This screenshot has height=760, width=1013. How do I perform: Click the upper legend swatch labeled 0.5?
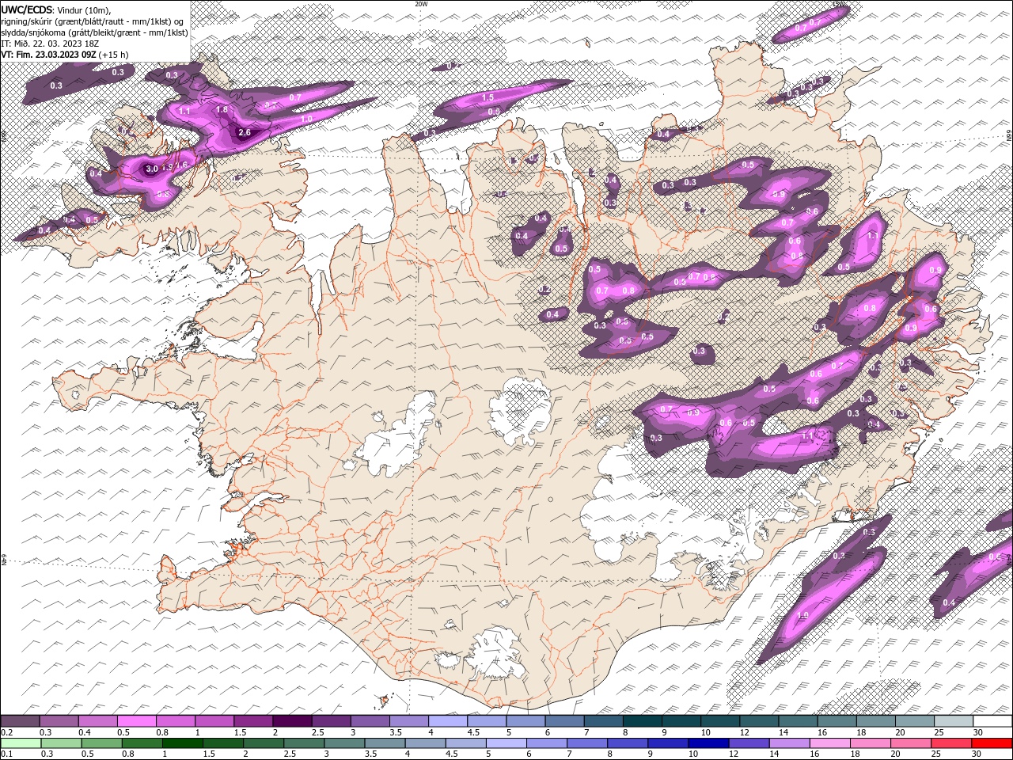137,721
